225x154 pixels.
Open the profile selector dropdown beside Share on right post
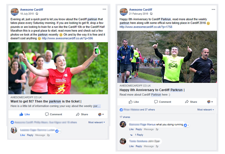pyautogui.click(x=210, y=102)
